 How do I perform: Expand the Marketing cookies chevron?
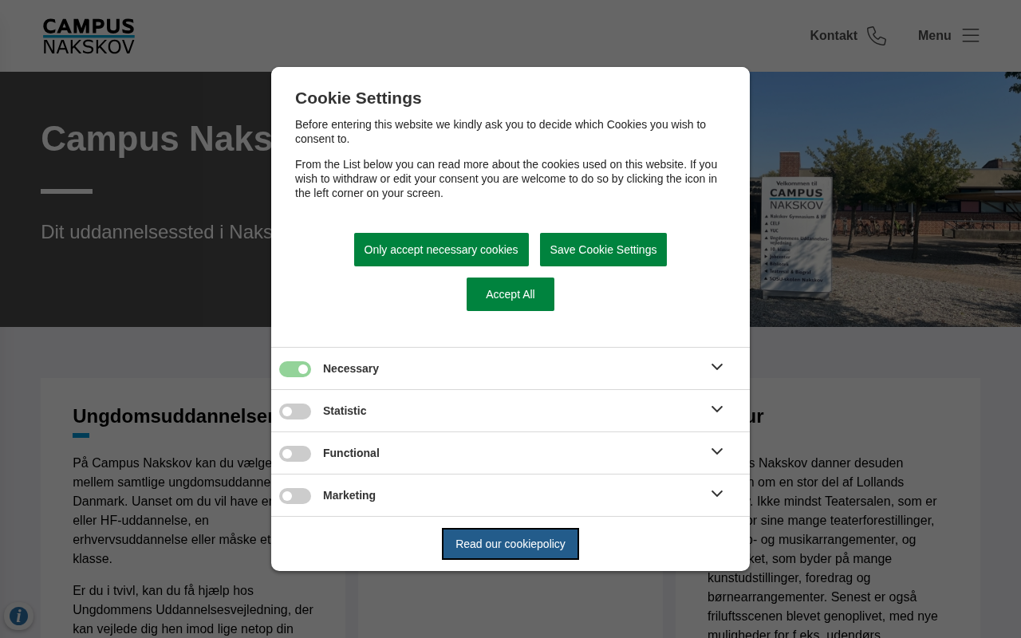717,494
